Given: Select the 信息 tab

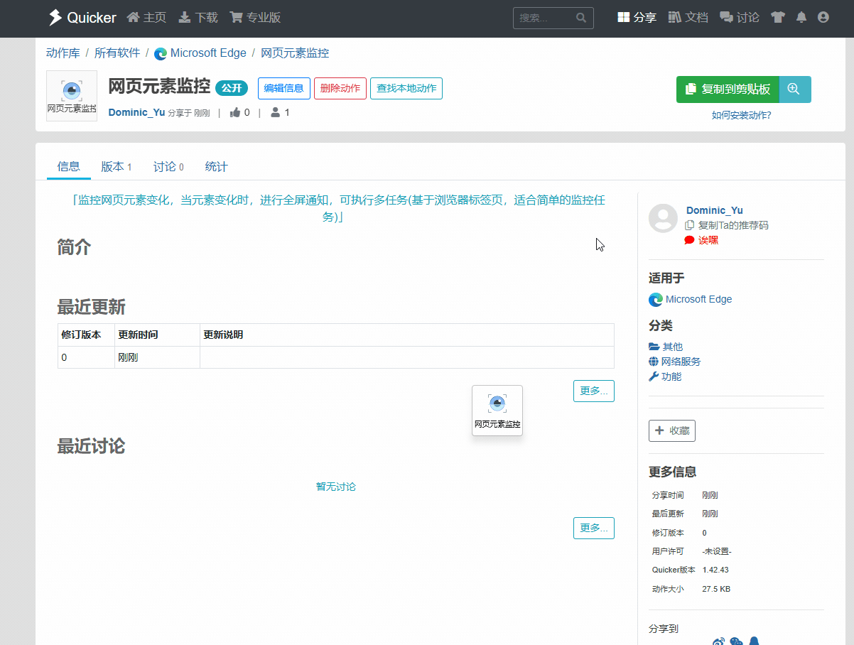Looking at the screenshot, I should (x=69, y=167).
